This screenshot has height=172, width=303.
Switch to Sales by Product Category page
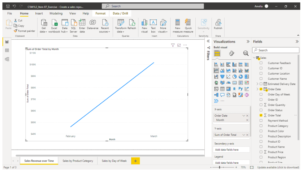tap(78, 161)
